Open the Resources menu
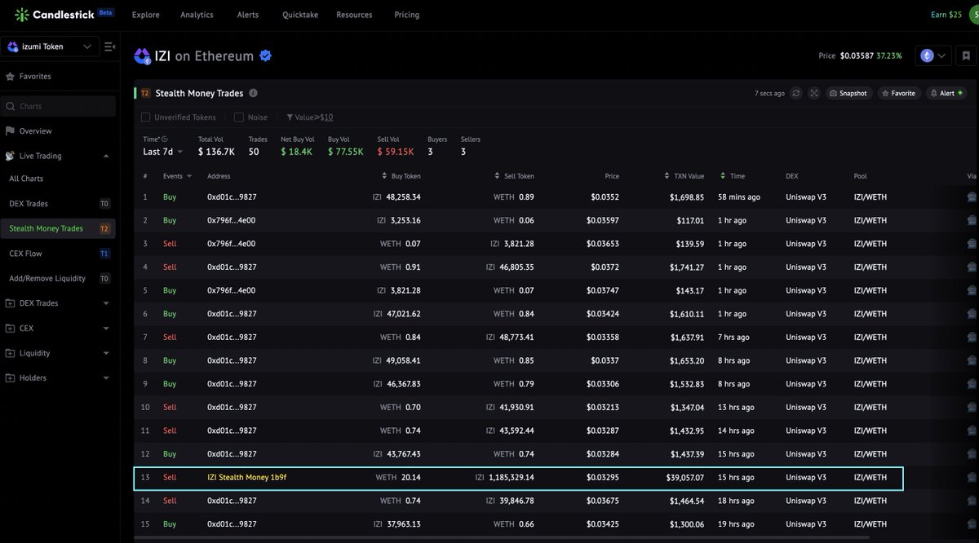 coord(354,15)
